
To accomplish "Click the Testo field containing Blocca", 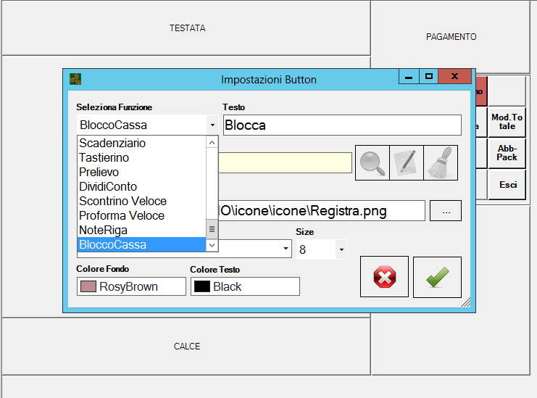I will [x=342, y=125].
